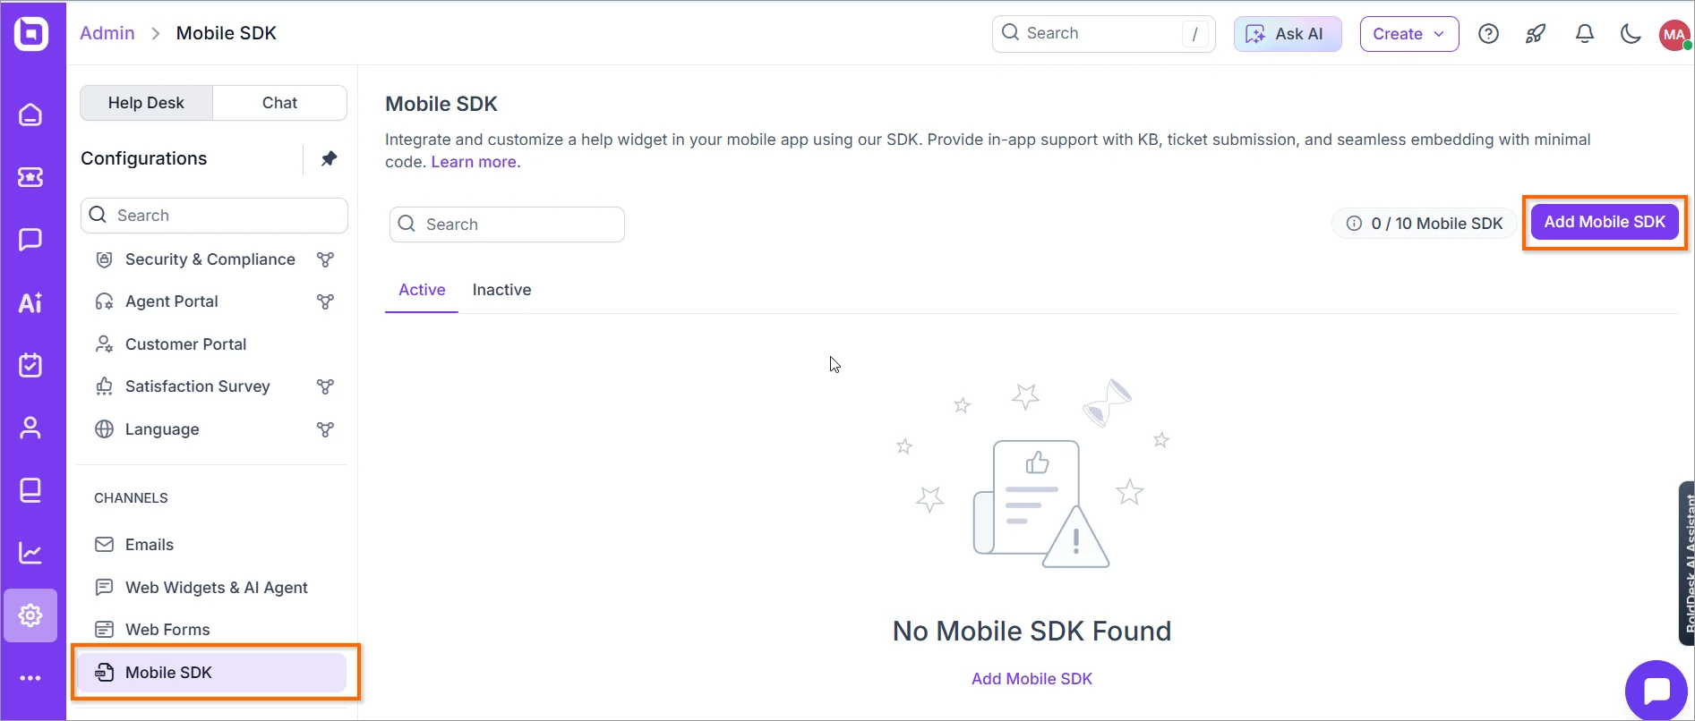Switch to the Inactive tab
Viewport: 1695px width, 721px height.
click(x=501, y=289)
